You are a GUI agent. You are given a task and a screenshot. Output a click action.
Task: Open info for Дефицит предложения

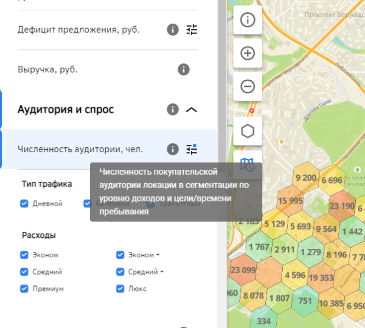coord(173,30)
